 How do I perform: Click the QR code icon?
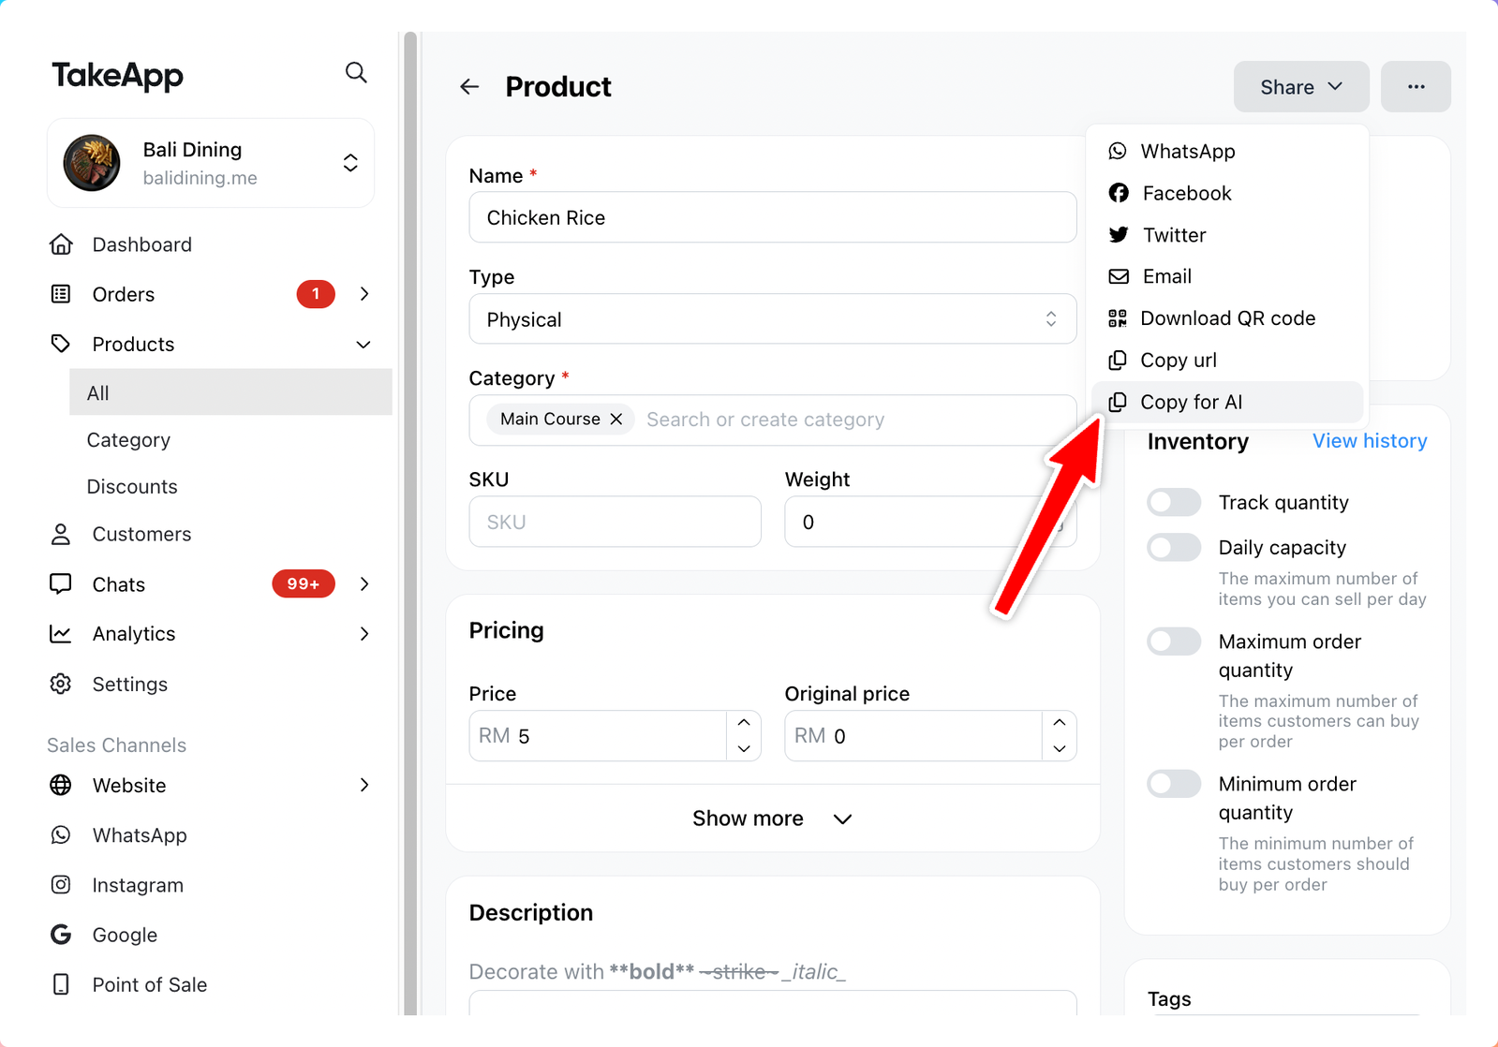tap(1118, 318)
